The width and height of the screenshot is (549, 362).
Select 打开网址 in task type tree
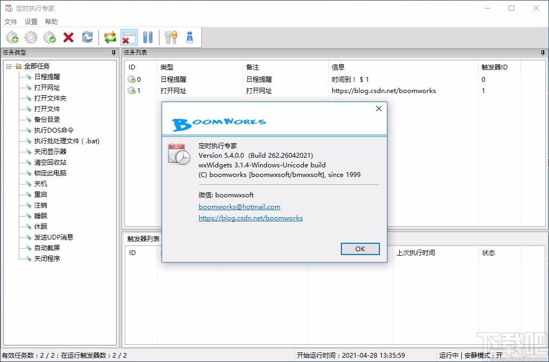47,88
